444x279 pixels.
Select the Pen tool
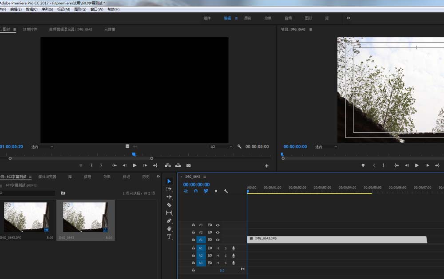point(169,221)
